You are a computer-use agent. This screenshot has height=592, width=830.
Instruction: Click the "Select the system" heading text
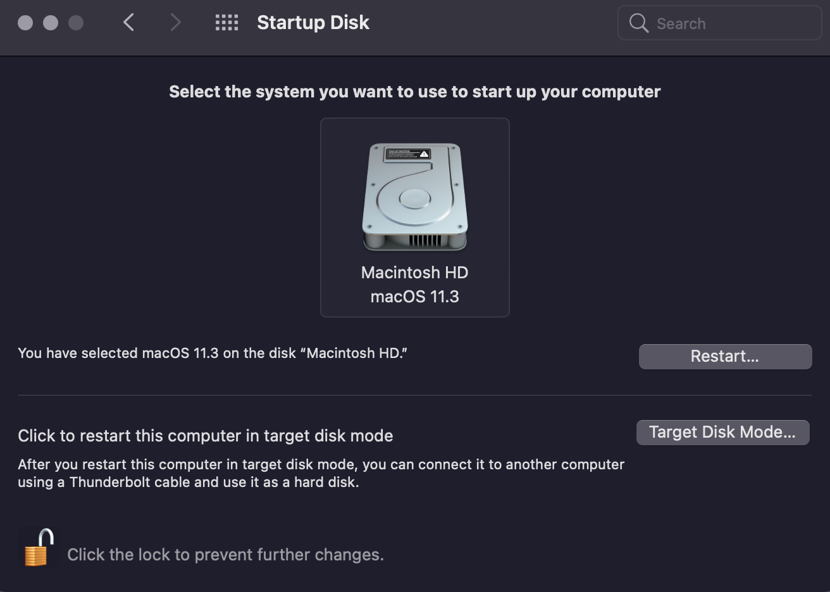[x=414, y=92]
